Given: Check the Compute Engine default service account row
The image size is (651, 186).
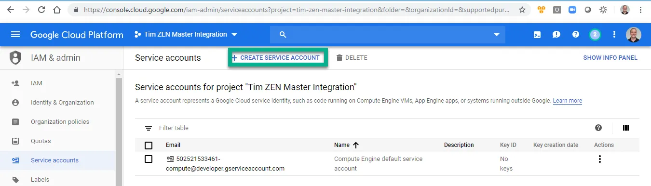Looking at the screenshot, I should pyautogui.click(x=149, y=159).
